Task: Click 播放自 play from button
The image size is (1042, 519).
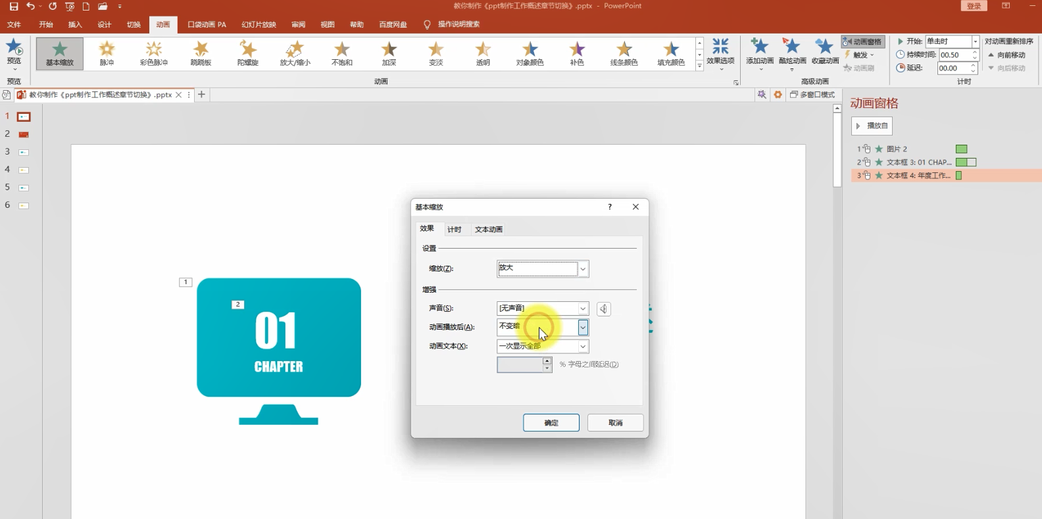Action: coord(872,126)
